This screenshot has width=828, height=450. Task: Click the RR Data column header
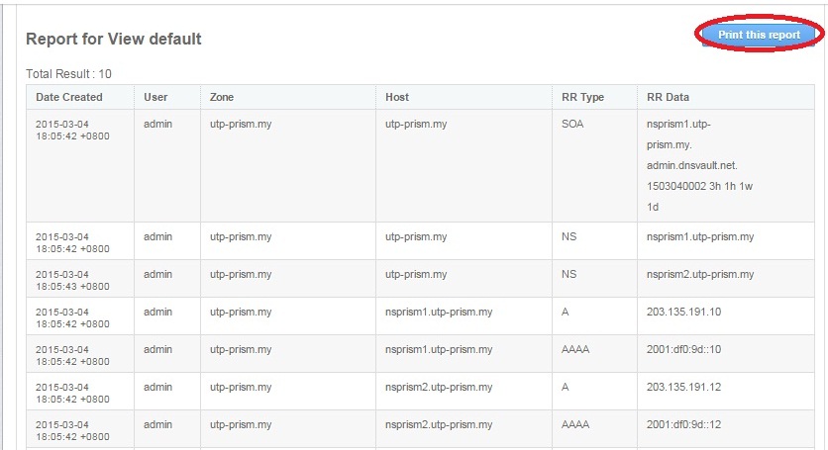point(668,97)
